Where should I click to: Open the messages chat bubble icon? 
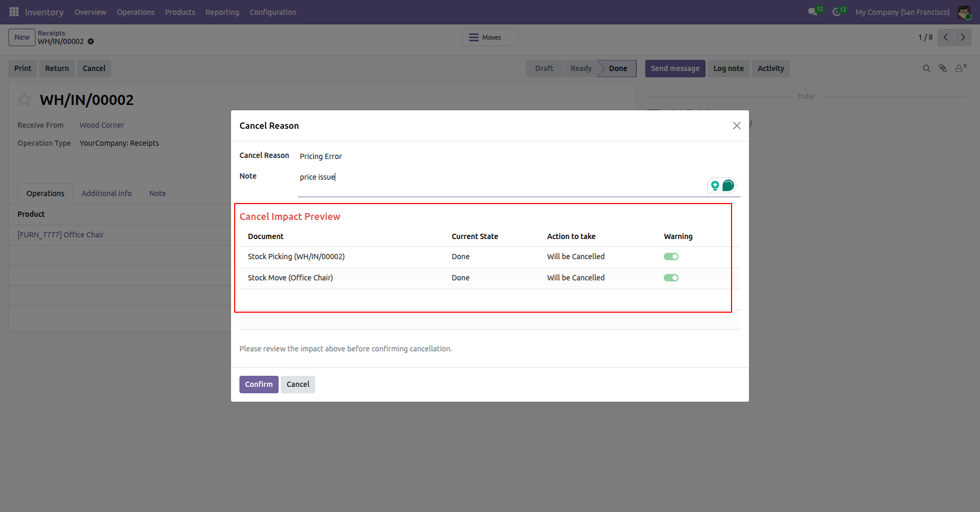pos(813,12)
